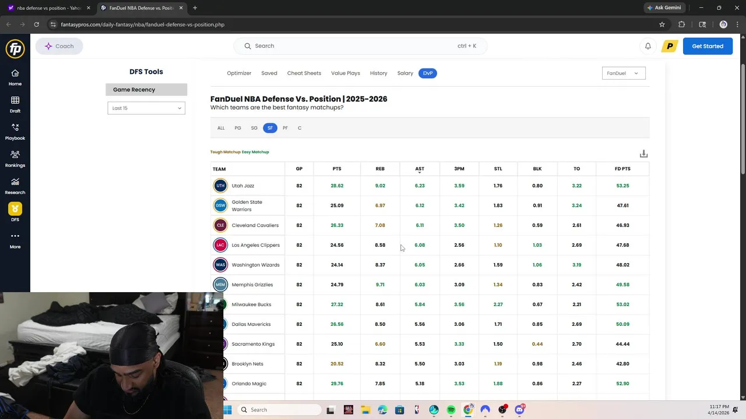The height and width of the screenshot is (419, 746).
Task: Sort table by AST column
Action: pyautogui.click(x=420, y=169)
